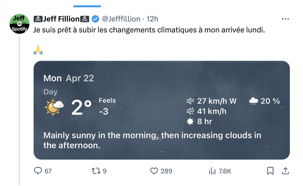The height and width of the screenshot is (186, 303).
Task: Click the Jeff Fillion display name
Action: click(x=61, y=19)
